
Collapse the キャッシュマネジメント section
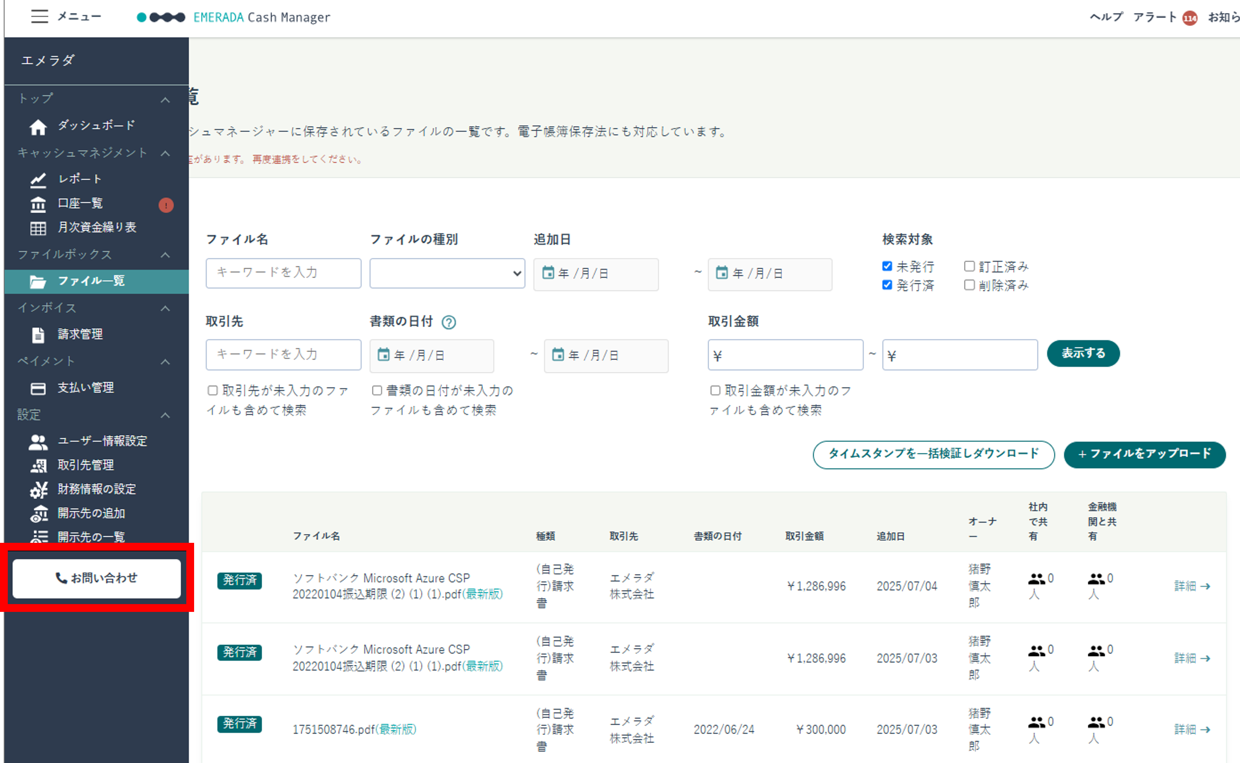point(165,153)
